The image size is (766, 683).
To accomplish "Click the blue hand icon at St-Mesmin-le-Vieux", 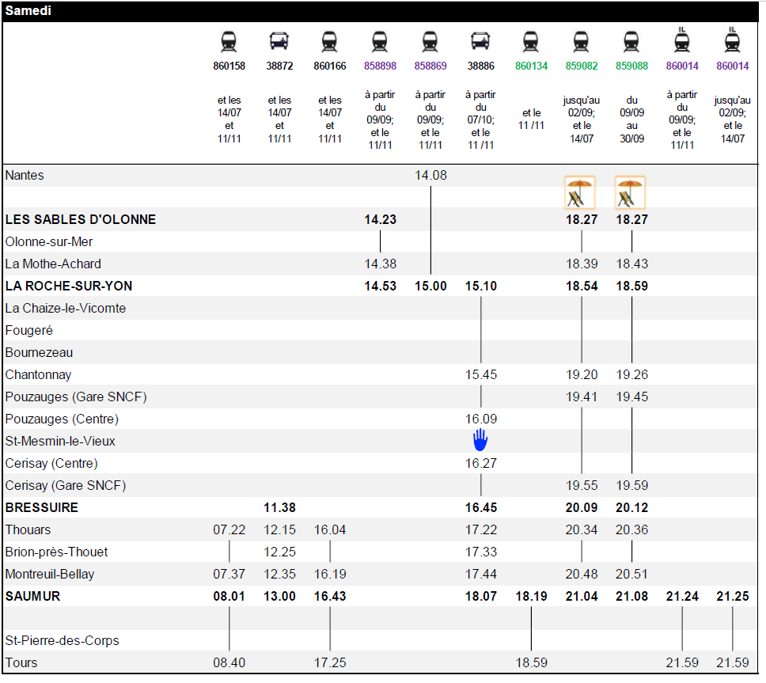I will point(480,440).
